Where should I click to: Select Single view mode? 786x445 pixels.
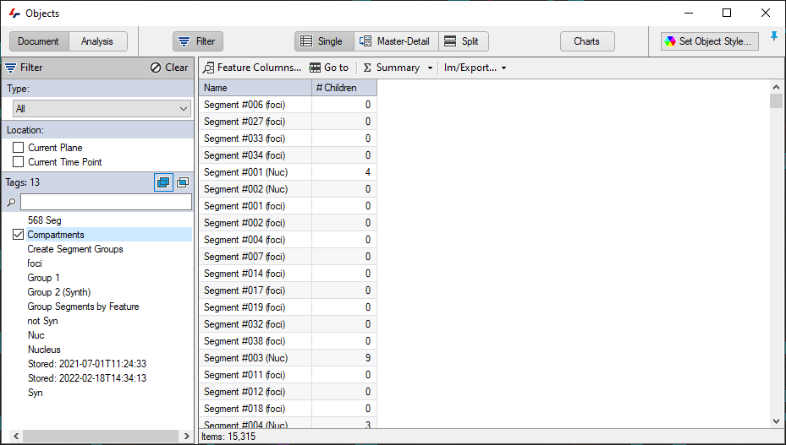click(324, 41)
